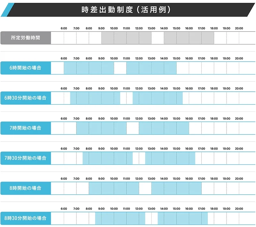The height and width of the screenshot is (227, 256).
Task: Click the blue morning block in 6時開始の場合 row
Action: 89,68
